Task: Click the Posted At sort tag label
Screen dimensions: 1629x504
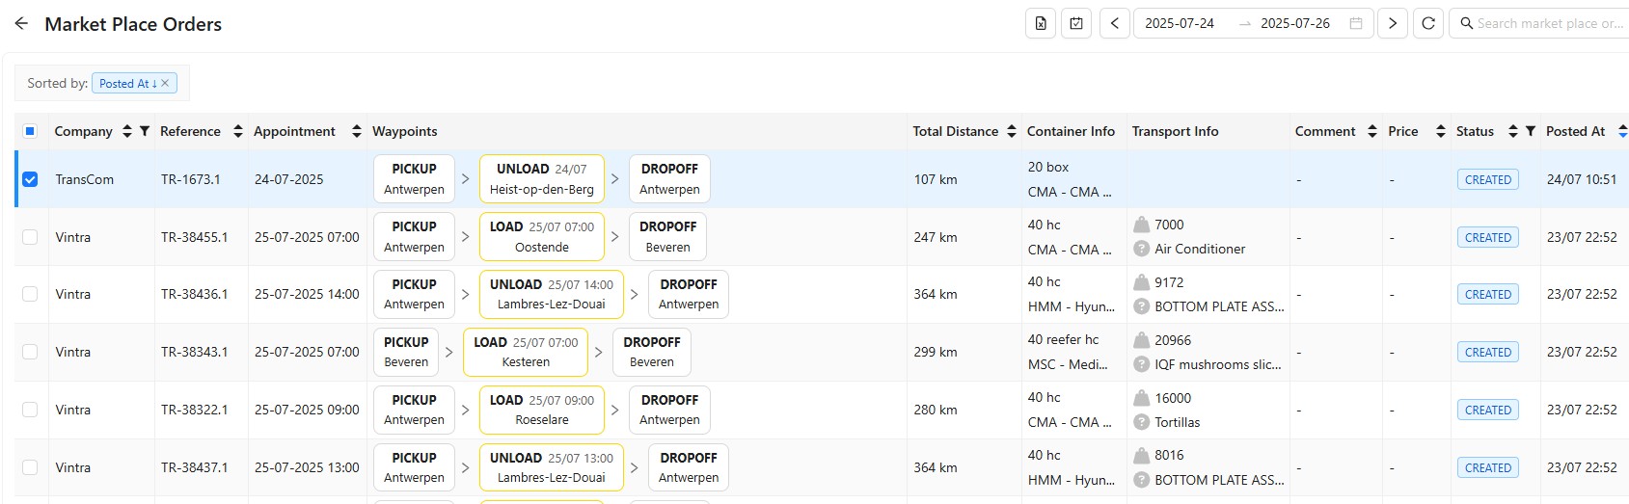Action: pos(127,84)
